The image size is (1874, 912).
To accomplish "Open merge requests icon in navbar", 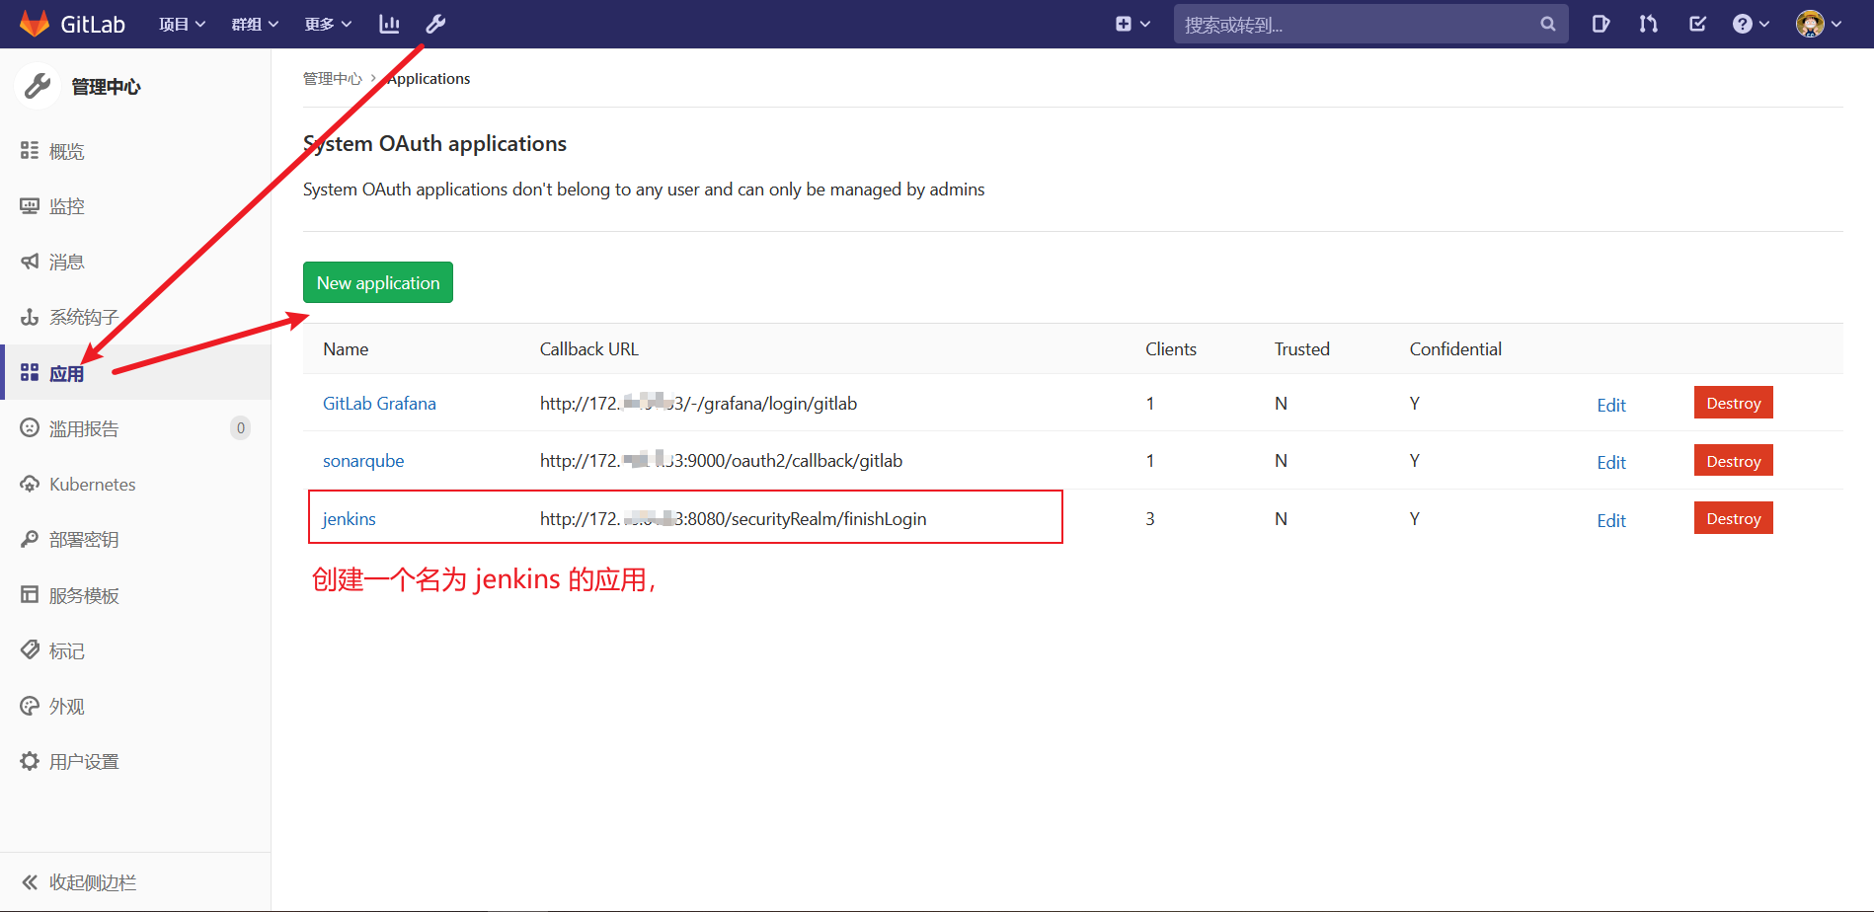I will click(x=1648, y=24).
